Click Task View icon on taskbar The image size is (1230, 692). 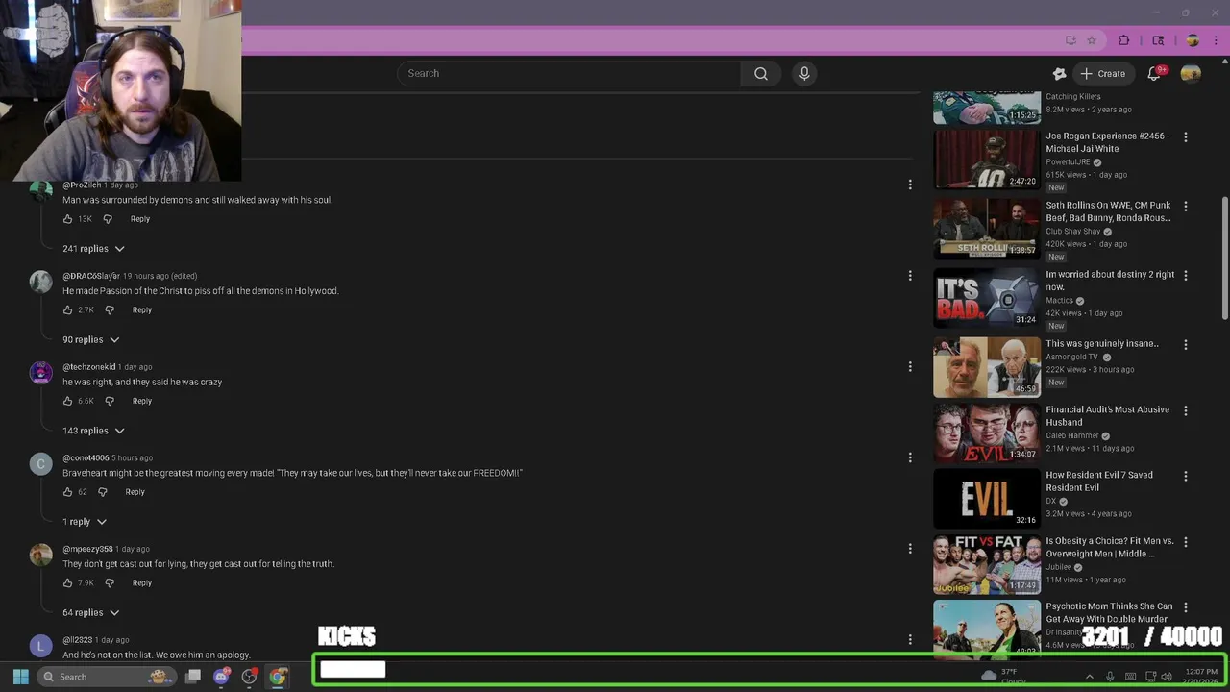(x=193, y=677)
